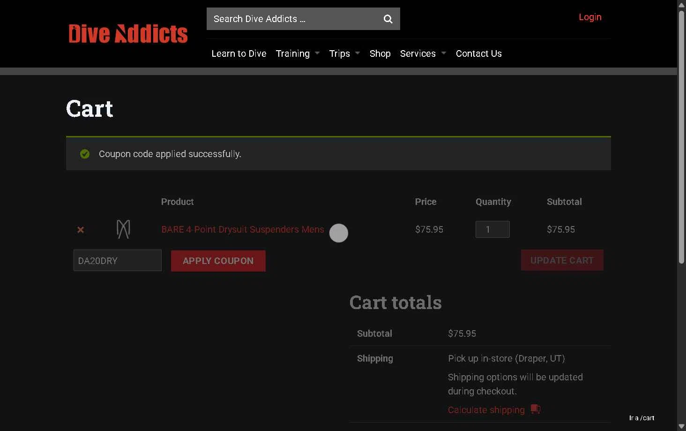Open BARE 4-Point Drysuit Suspenders Mens link
Image resolution: width=686 pixels, height=431 pixels.
click(x=243, y=229)
